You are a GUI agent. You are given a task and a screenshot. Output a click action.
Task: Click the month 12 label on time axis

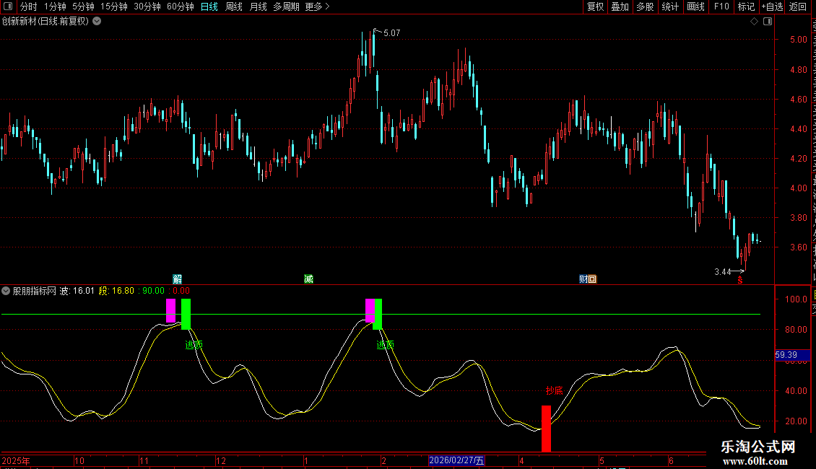221,460
